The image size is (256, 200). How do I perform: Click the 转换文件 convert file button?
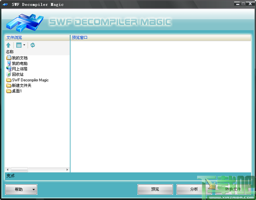[x=233, y=189]
